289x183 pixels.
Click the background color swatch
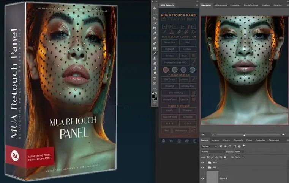[x=156, y=99]
